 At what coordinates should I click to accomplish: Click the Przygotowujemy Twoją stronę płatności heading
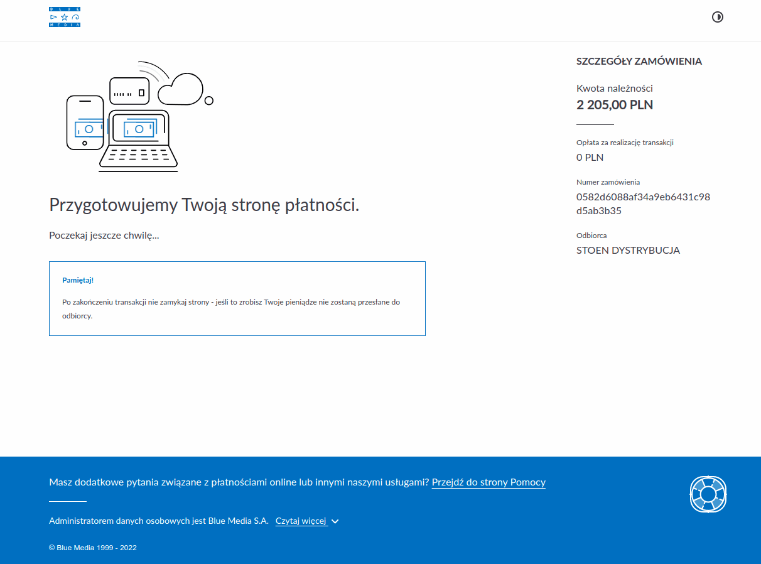pos(204,205)
